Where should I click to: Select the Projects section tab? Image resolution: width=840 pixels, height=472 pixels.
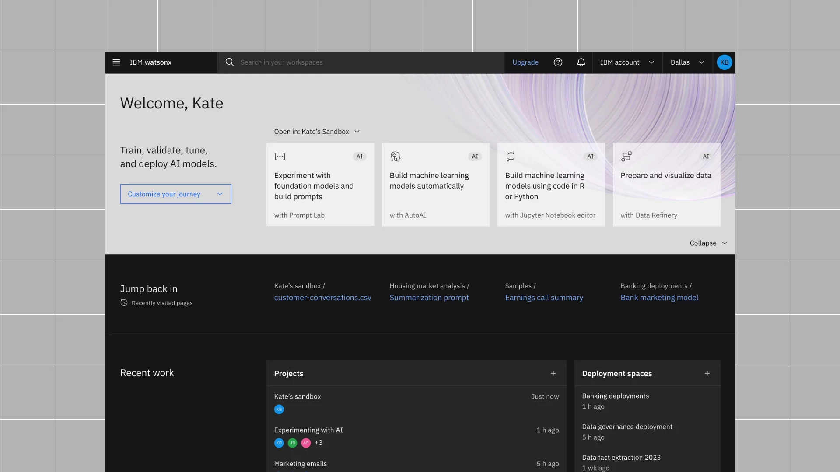pos(288,374)
